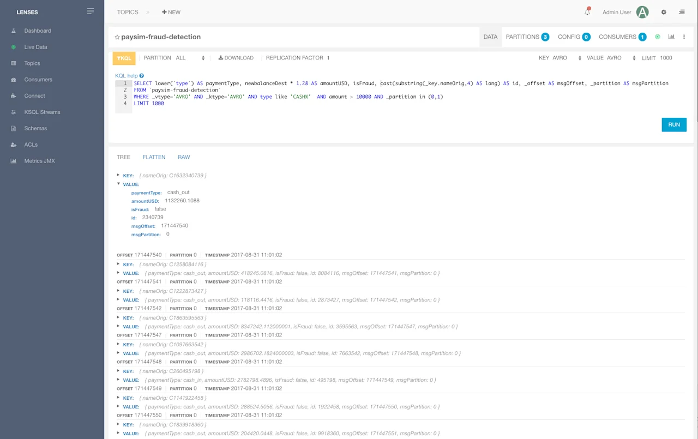
Task: Select the FLATTEN view tab
Action: coord(154,157)
